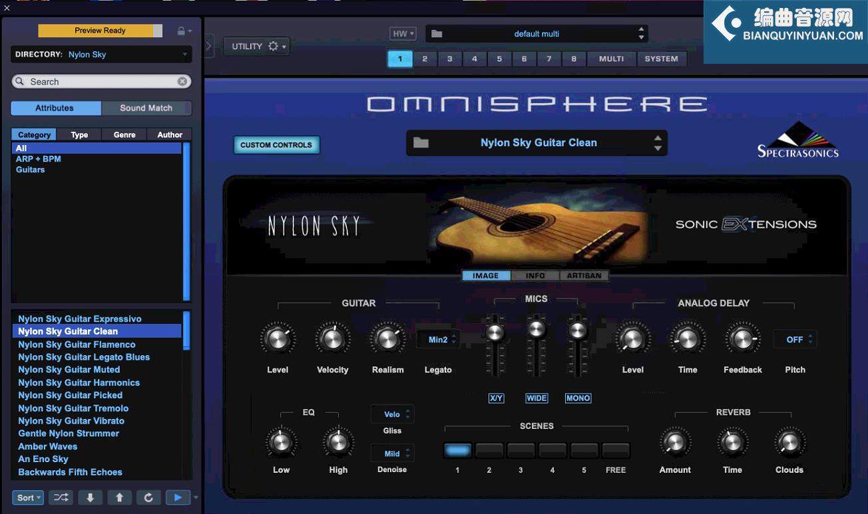Click the audition play button
The width and height of the screenshot is (868, 514).
[x=178, y=497]
